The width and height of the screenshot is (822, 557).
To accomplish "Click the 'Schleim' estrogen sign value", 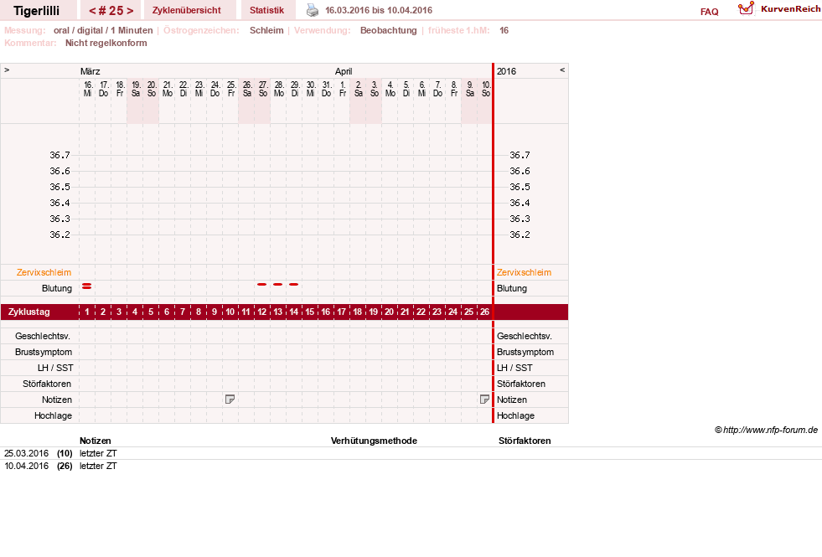I will coord(266,30).
